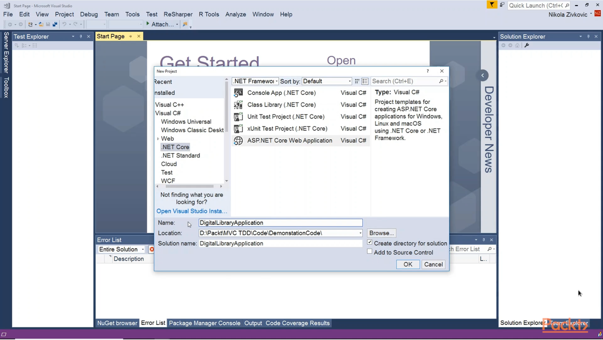Screen dimensions: 603x340
Task: Open the Test Explorer window options dropdown
Action: (73, 37)
